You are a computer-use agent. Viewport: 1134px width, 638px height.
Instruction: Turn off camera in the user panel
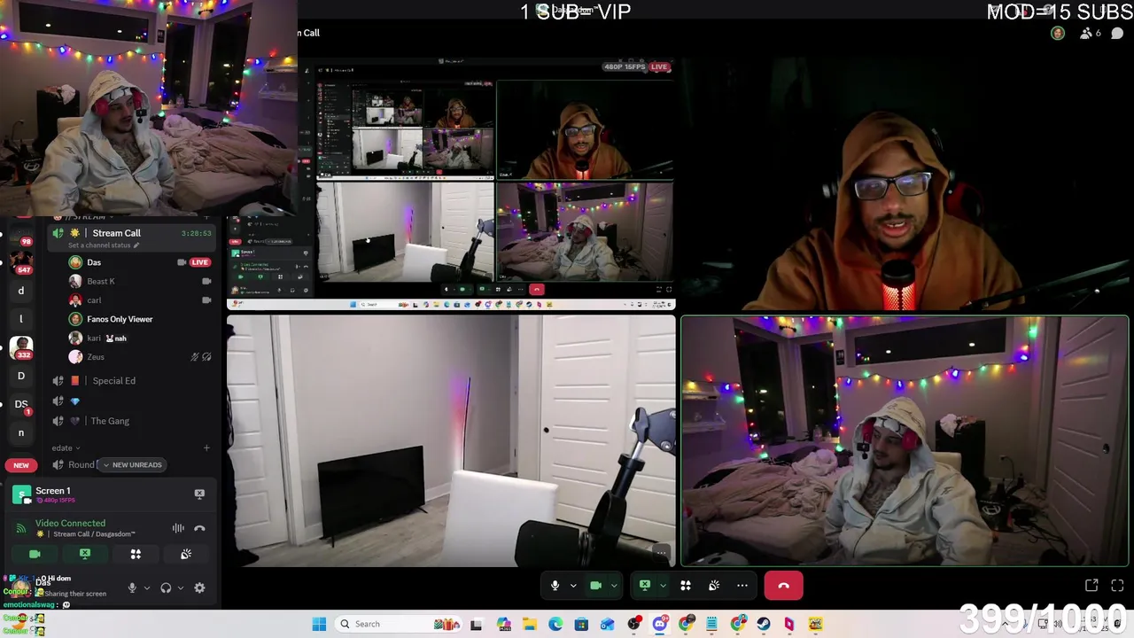pos(35,554)
